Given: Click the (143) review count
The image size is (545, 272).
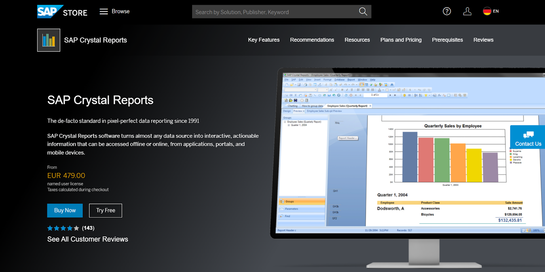Looking at the screenshot, I should coord(88,228).
